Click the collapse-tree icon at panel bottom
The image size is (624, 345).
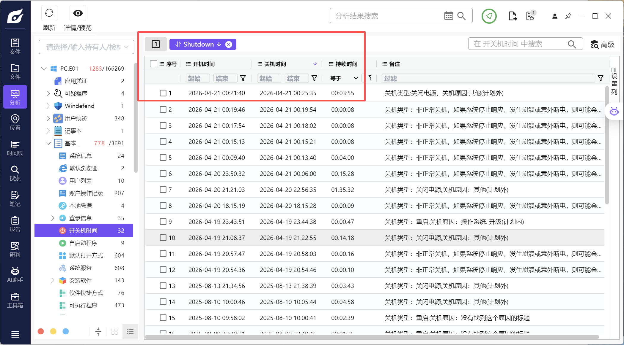pos(98,331)
